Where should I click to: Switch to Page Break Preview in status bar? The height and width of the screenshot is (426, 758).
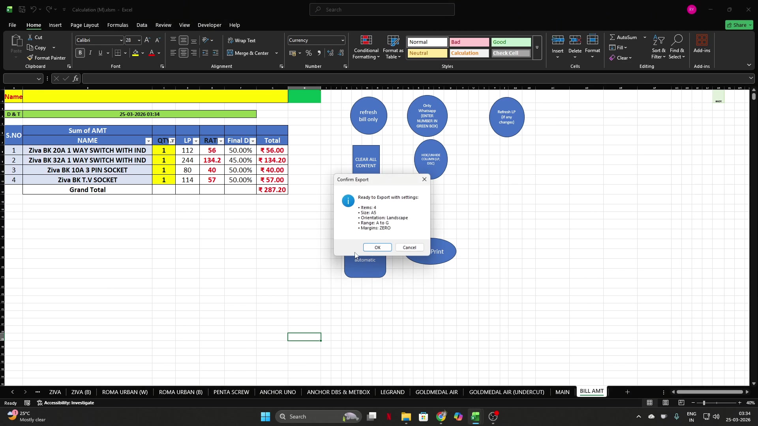(681, 403)
